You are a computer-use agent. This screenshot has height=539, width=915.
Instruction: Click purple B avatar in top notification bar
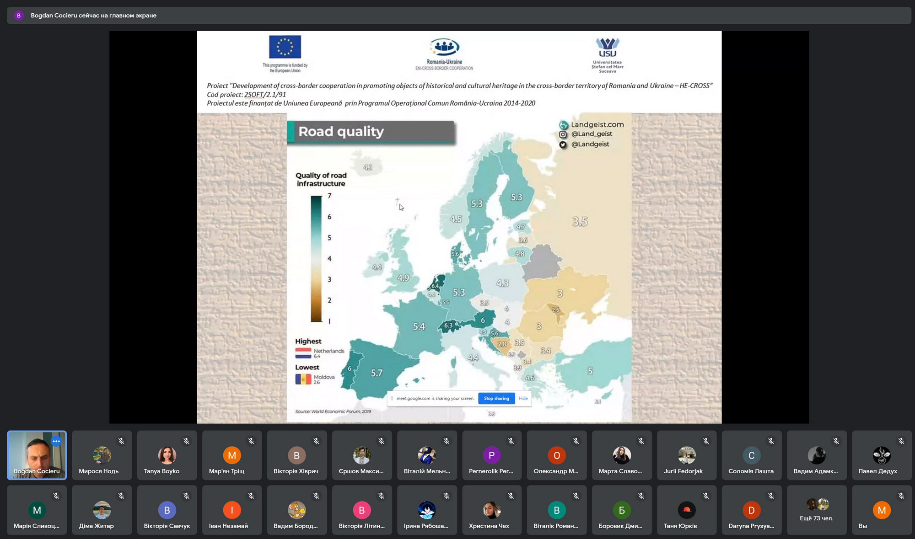click(x=19, y=16)
